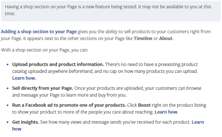Click the bullet marker beside Upload products

point(8,65)
